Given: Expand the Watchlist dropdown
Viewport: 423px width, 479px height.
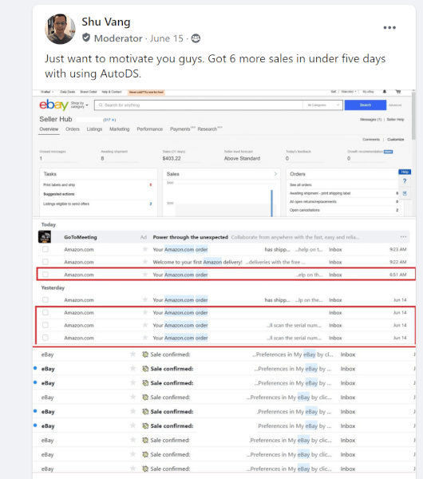Looking at the screenshot, I should [x=349, y=92].
